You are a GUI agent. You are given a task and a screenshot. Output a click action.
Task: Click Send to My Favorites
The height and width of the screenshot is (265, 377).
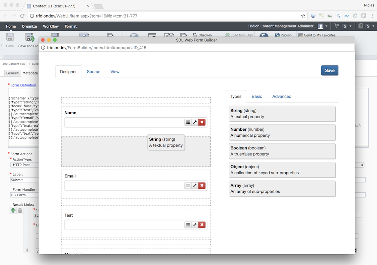[x=317, y=35]
